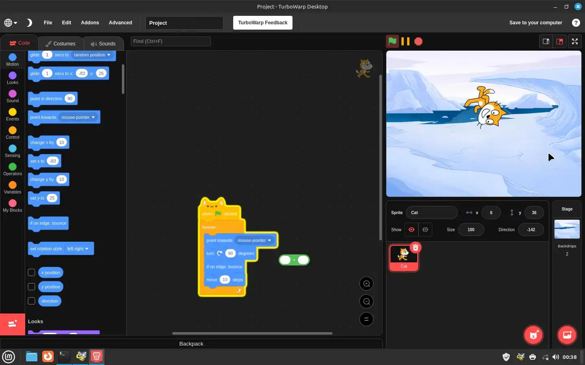Expand the Backpack panel
Image resolution: width=585 pixels, height=365 pixels.
(x=191, y=344)
